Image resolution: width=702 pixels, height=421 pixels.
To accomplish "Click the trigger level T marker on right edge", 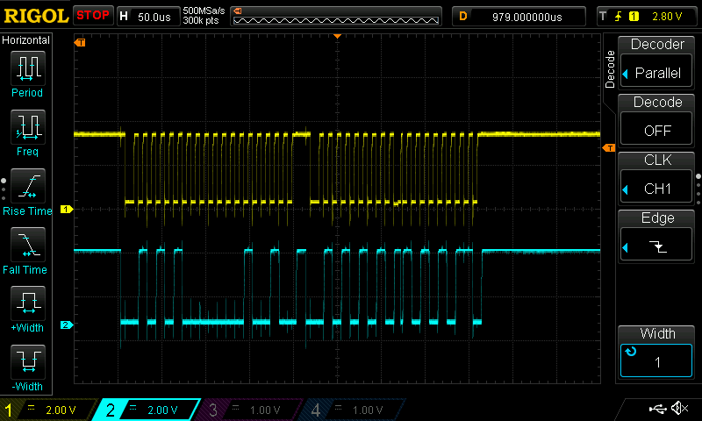I will (x=609, y=147).
